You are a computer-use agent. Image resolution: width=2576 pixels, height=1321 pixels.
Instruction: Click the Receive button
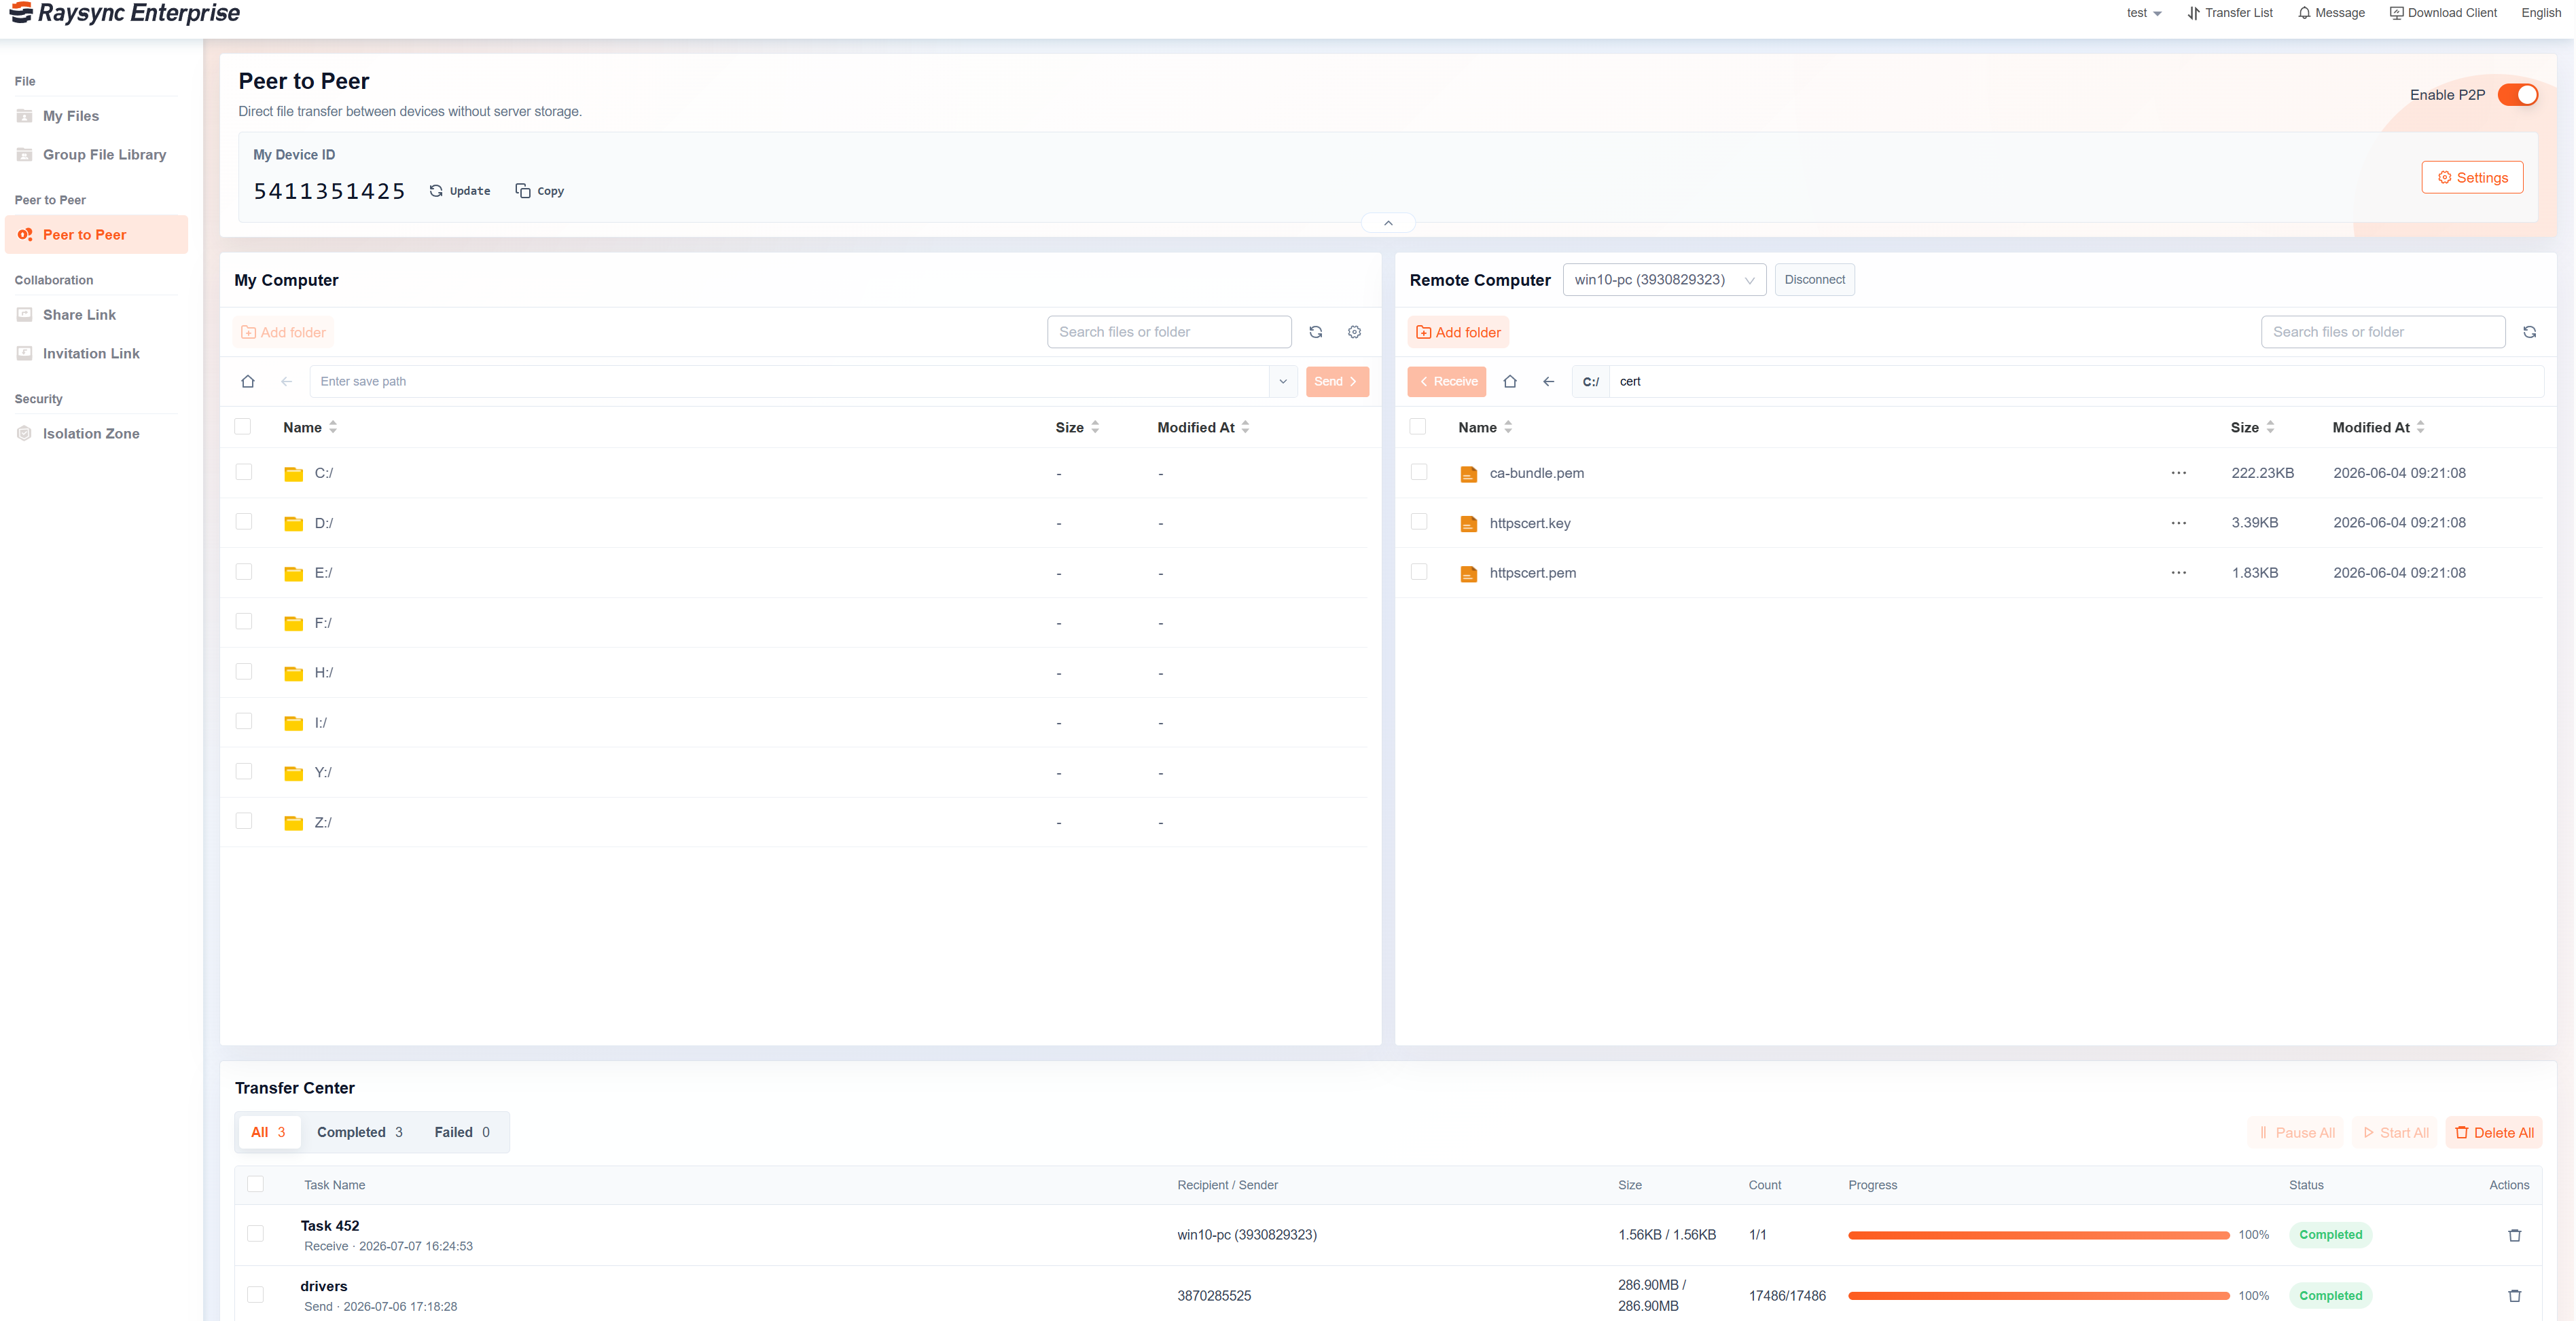[1446, 382]
